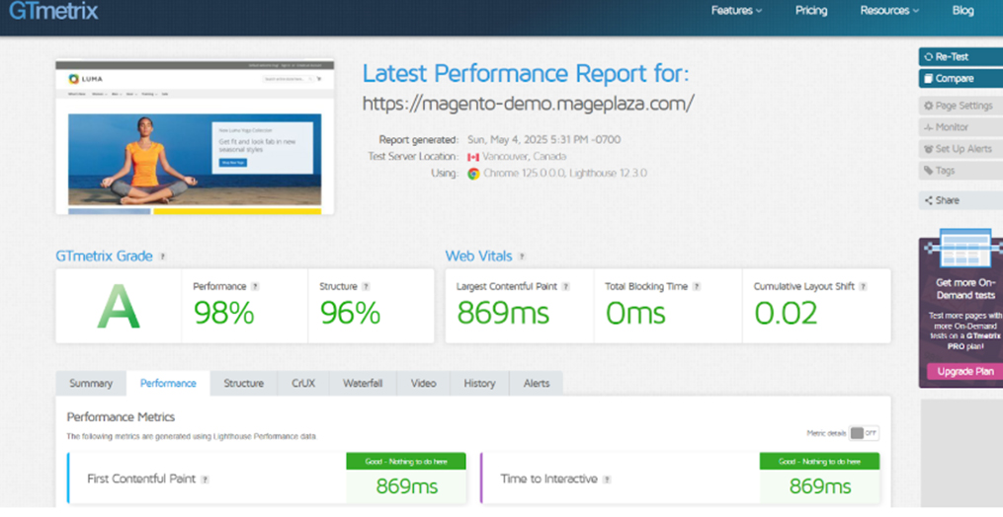The image size is (1003, 517).
Task: Click the Compare pages icon
Action: (x=929, y=79)
